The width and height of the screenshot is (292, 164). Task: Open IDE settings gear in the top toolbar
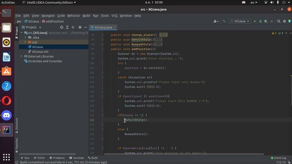[284, 21]
